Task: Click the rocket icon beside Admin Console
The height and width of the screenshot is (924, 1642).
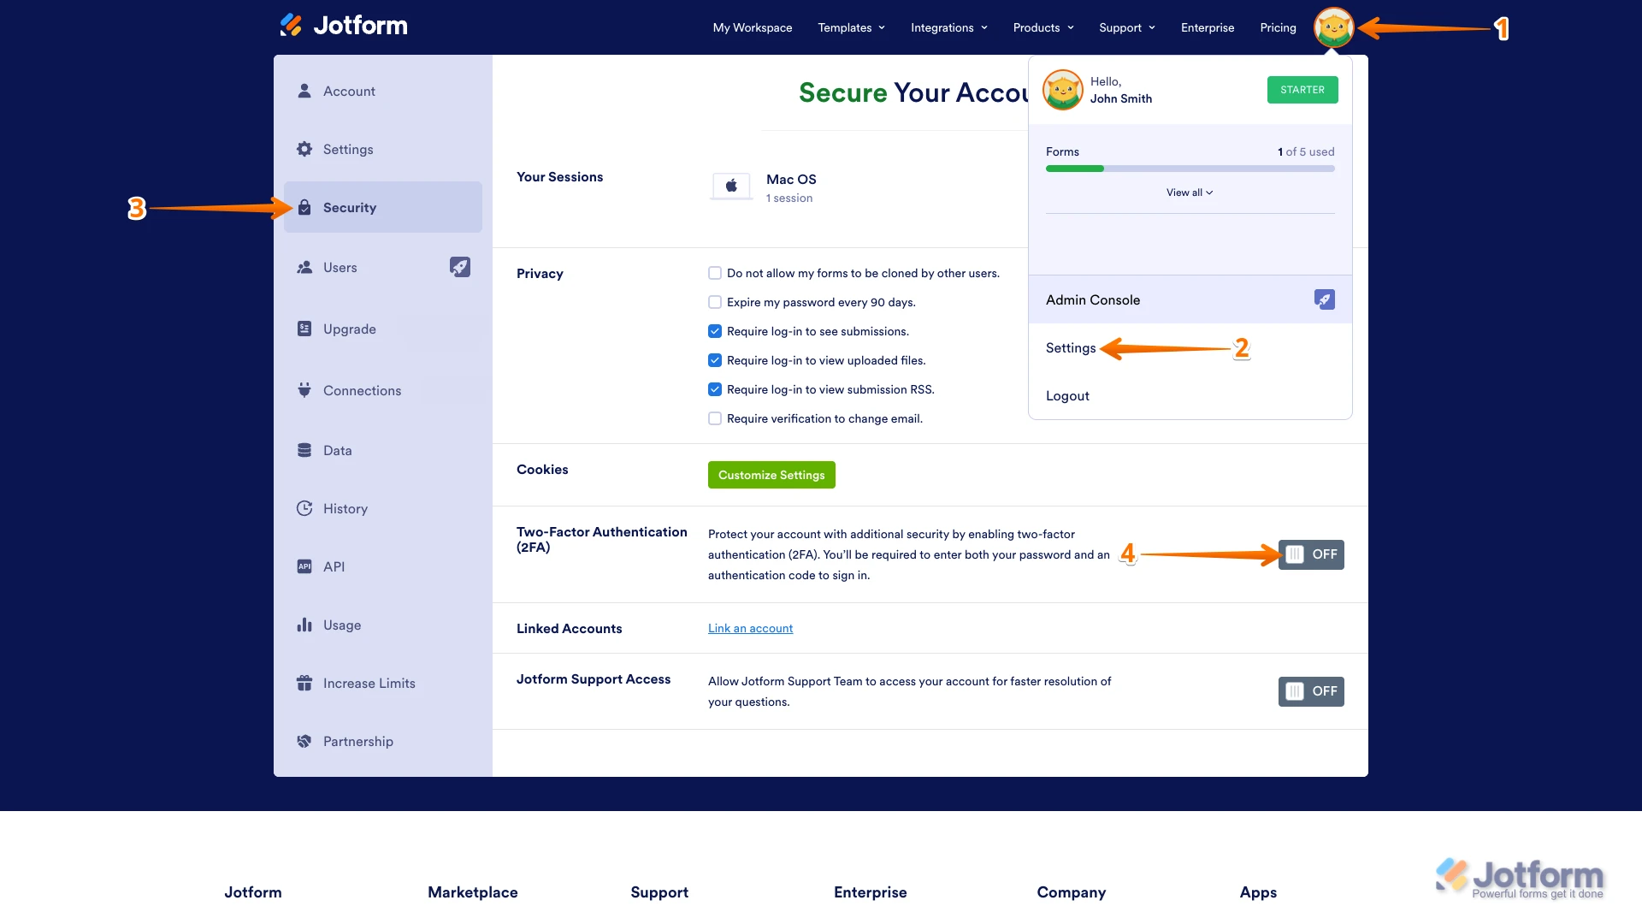Action: click(x=1324, y=299)
